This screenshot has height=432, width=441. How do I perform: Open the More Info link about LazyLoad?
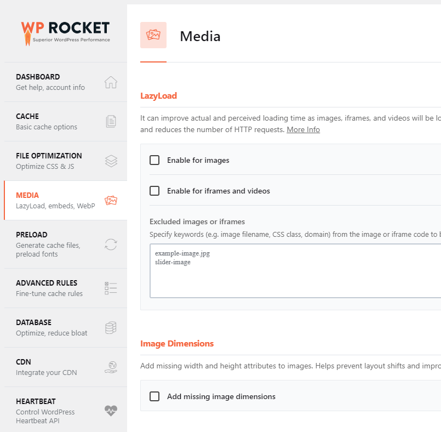coord(303,129)
